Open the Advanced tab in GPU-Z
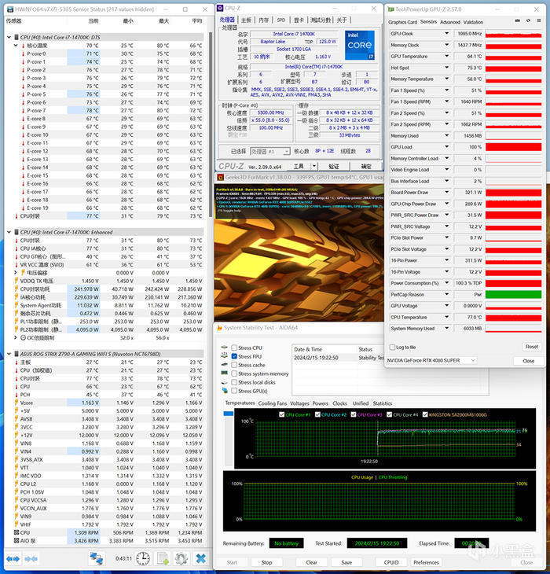Viewport: 550px width, 574px height. (450, 22)
